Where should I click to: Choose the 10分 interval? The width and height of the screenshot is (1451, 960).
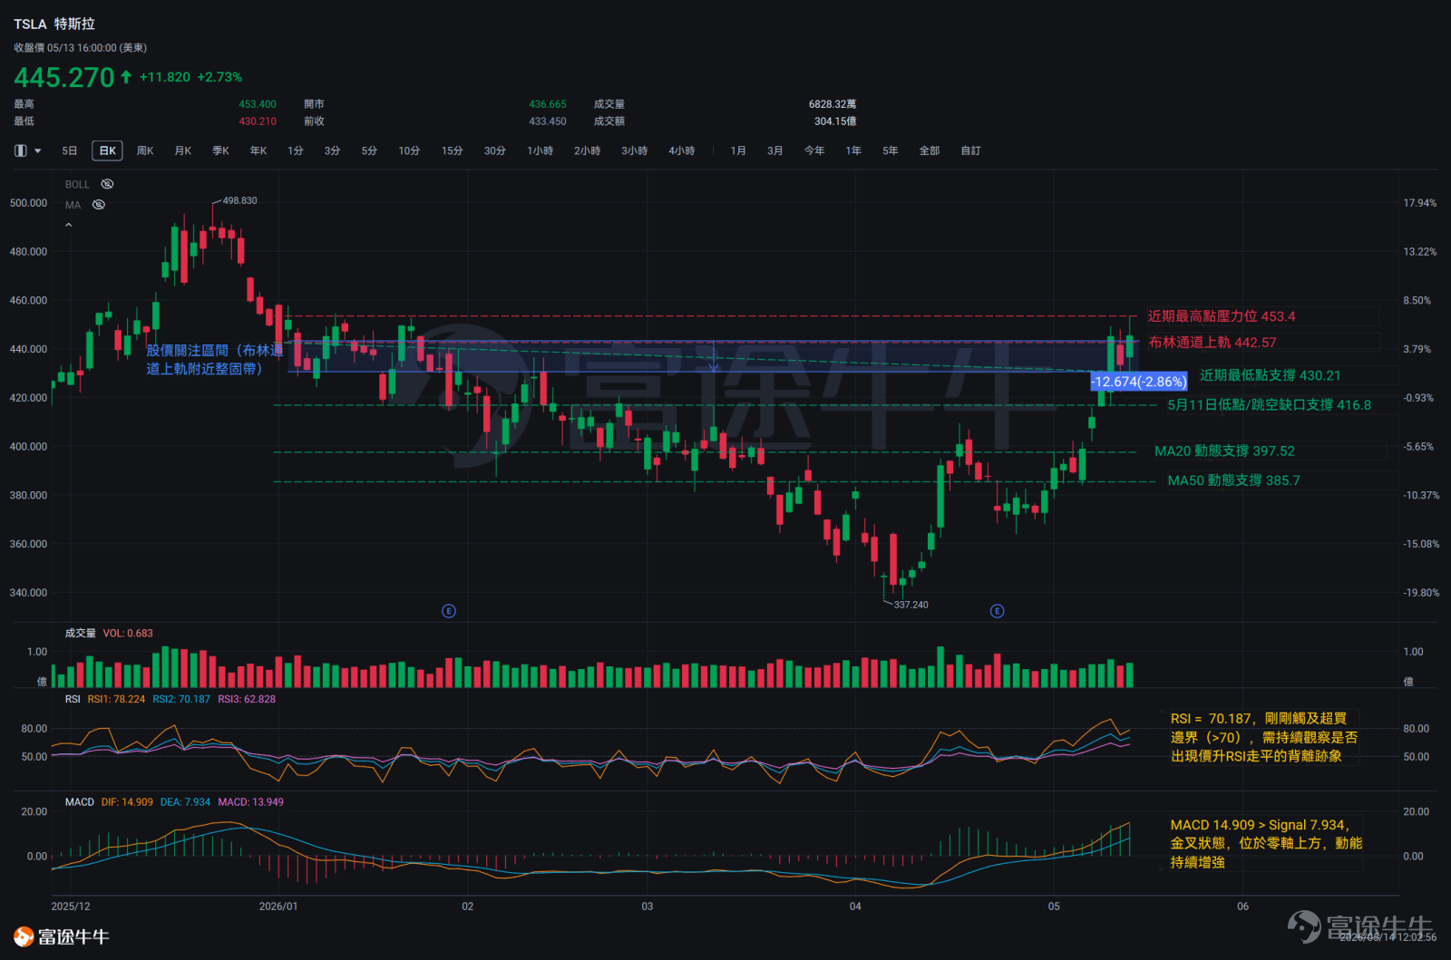pos(409,150)
